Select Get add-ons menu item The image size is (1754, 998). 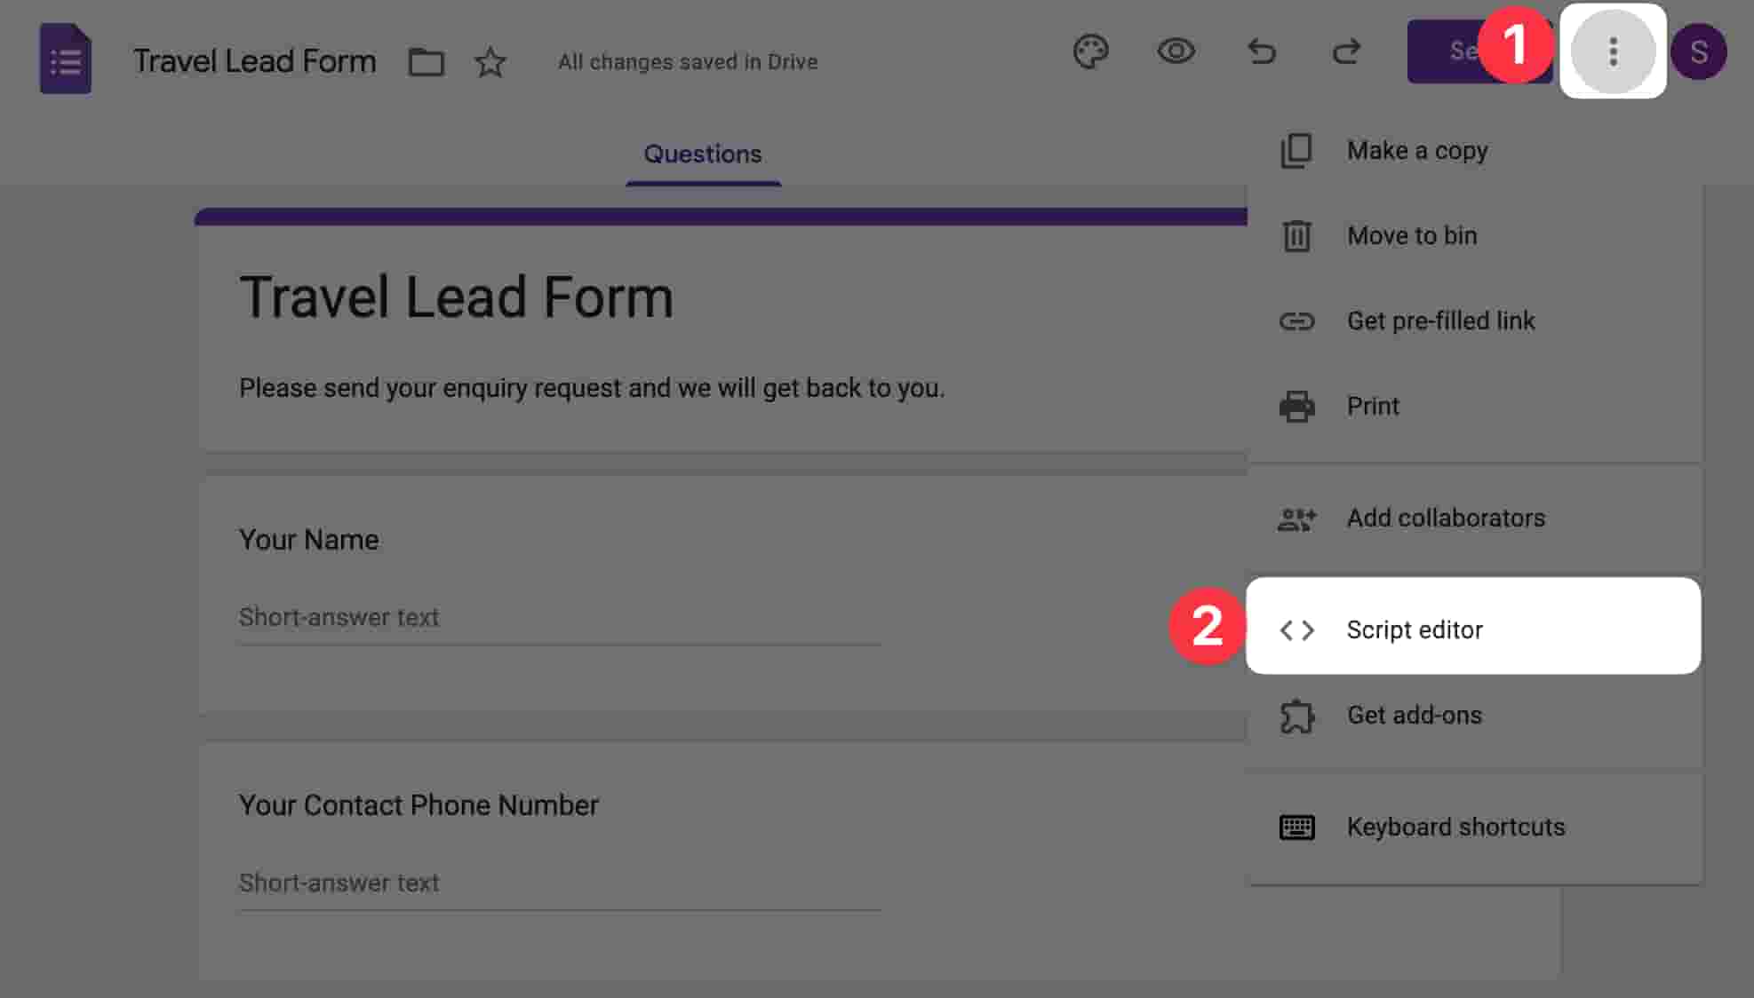click(1414, 715)
